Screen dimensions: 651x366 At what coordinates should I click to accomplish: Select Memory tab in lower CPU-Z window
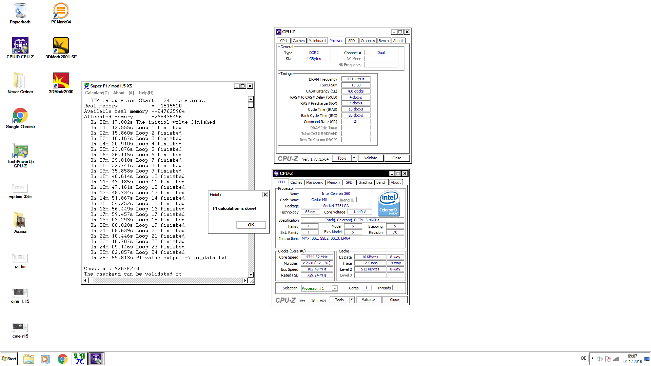334,182
